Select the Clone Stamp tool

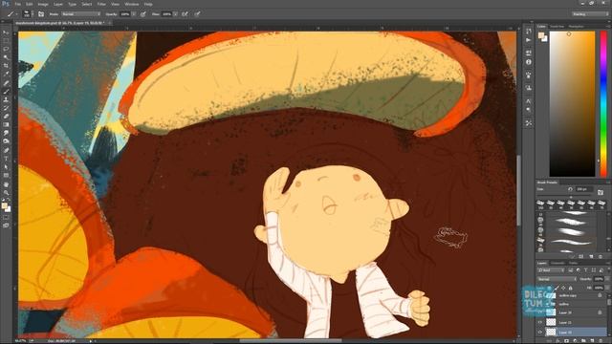click(6, 99)
